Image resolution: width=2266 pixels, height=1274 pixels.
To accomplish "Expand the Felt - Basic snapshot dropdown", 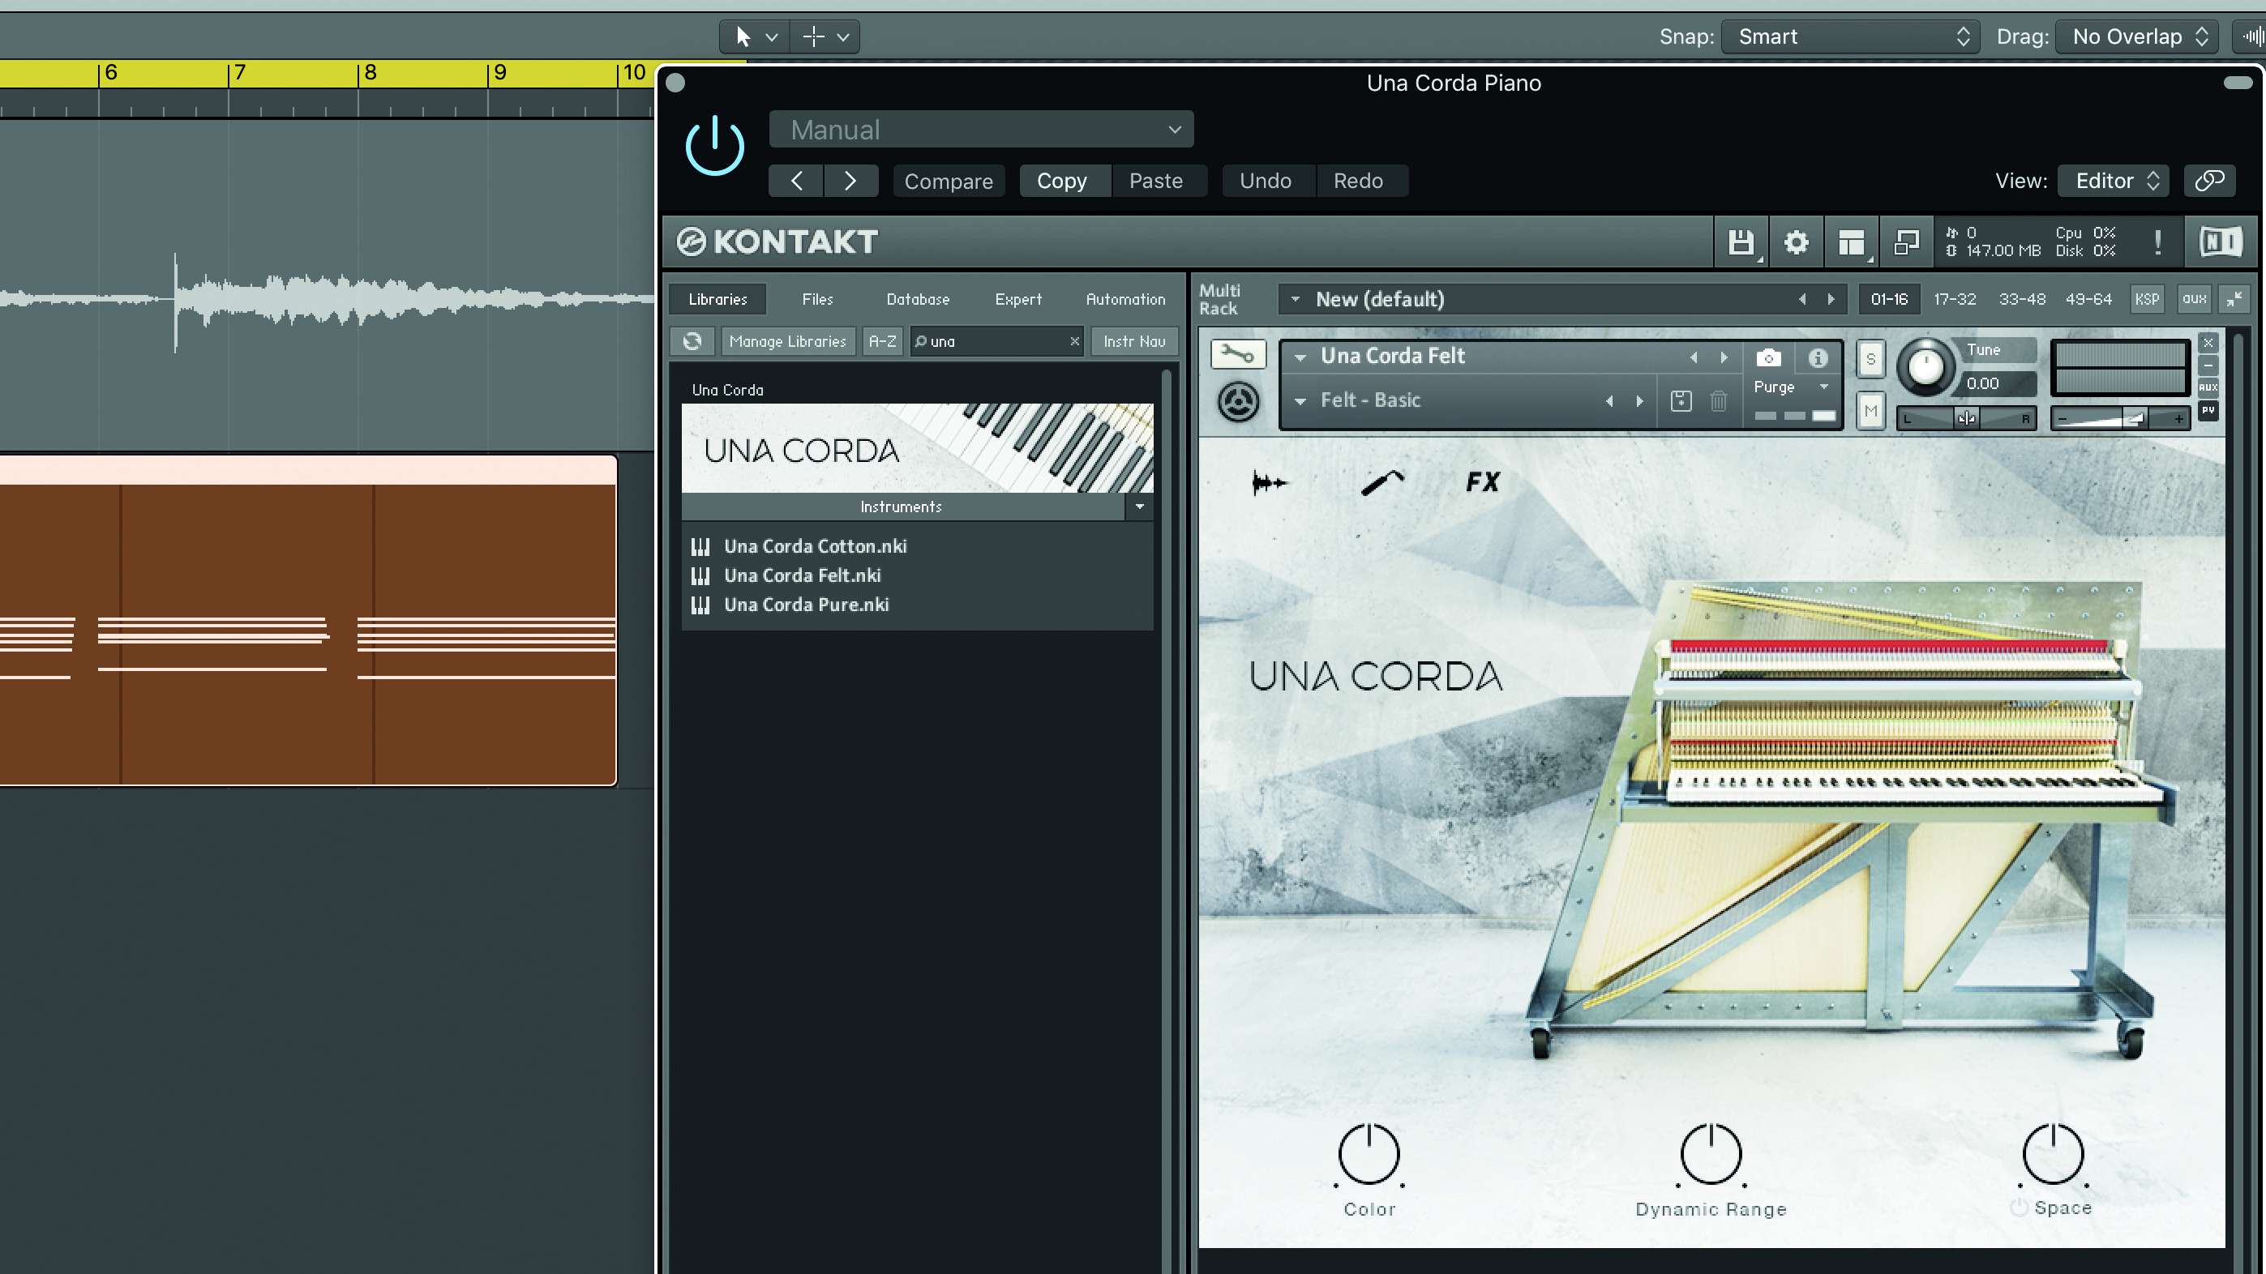I will click(1300, 401).
